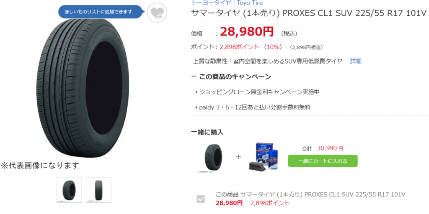
Task: Select the angled tire thumbnail
Action: click(69, 190)
